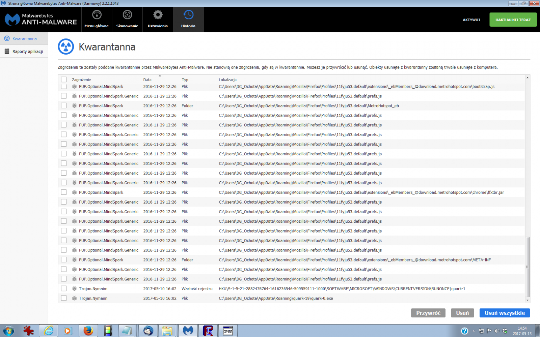Check the bootstrap.js row checkbox

[64, 86]
